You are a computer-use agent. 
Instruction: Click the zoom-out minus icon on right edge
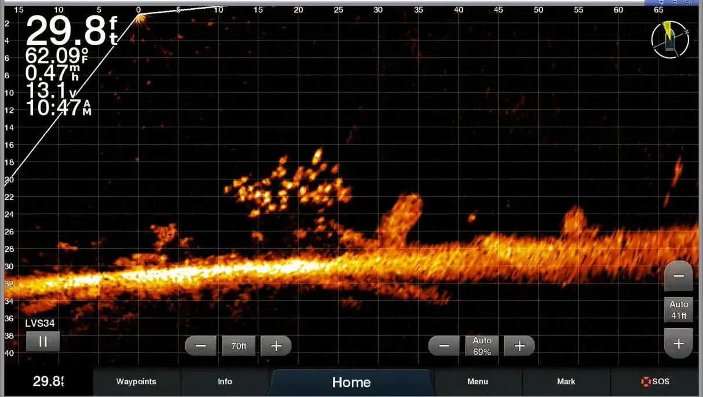point(678,277)
